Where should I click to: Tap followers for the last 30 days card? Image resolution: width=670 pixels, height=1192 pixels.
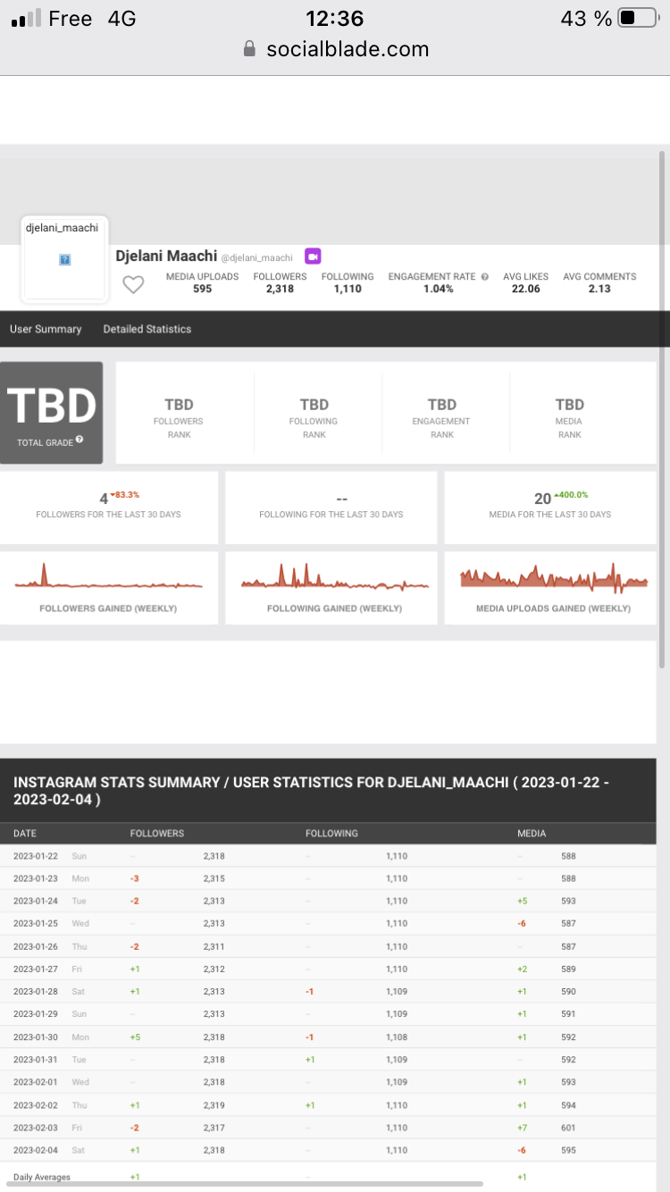coord(108,508)
